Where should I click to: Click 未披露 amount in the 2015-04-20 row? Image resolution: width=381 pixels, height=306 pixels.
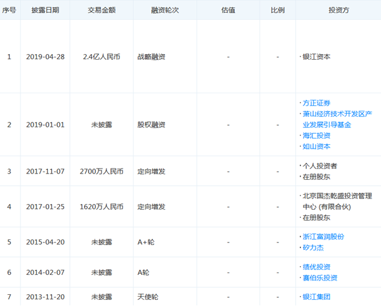click(x=101, y=242)
